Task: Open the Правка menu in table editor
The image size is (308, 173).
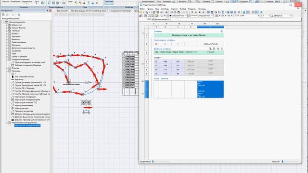Action: coord(150,9)
